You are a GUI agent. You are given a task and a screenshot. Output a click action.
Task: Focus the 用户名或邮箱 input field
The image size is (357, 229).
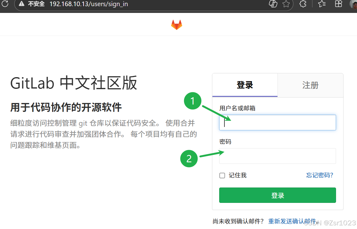click(277, 123)
